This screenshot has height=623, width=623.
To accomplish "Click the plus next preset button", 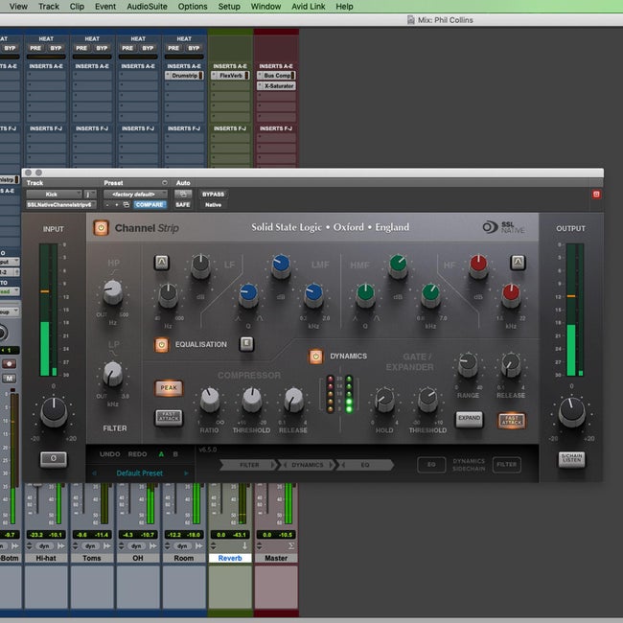I will coord(117,204).
